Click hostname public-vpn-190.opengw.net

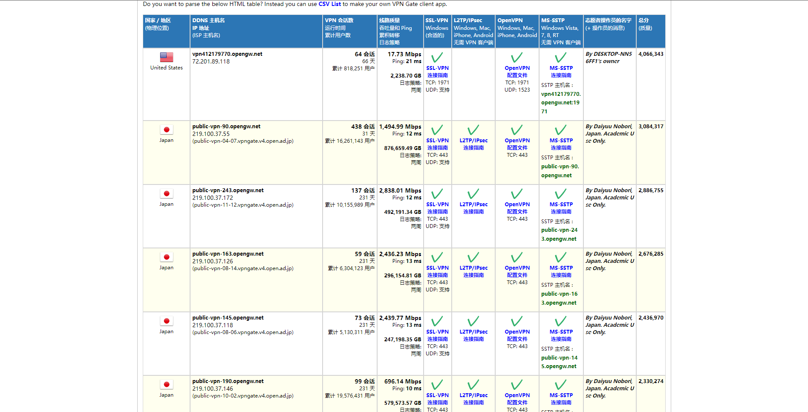[x=228, y=381]
